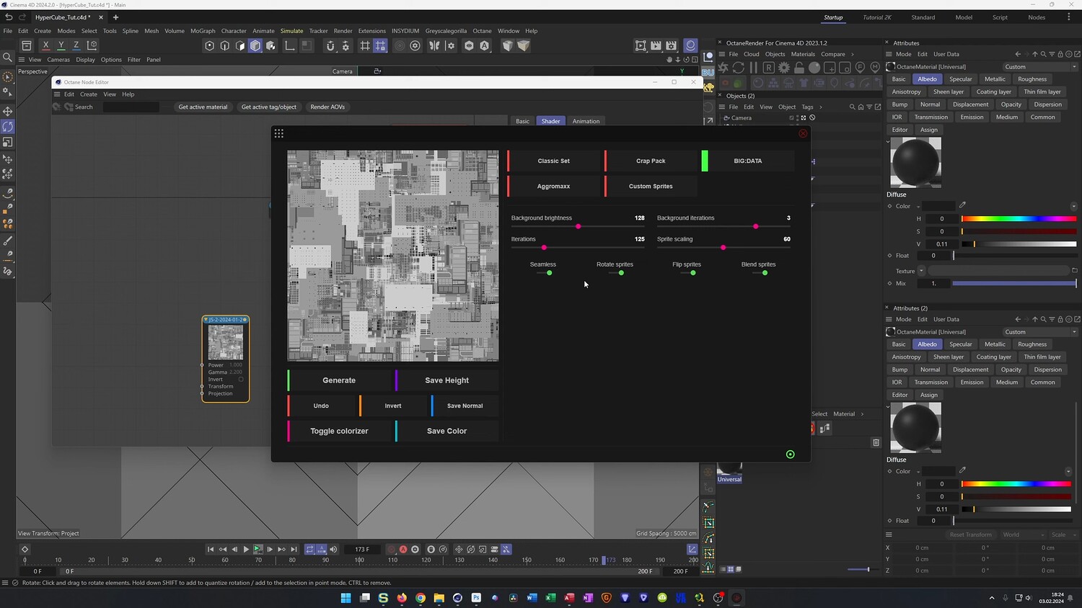
Task: Expand more Octane menu items chevron
Action: click(852, 54)
